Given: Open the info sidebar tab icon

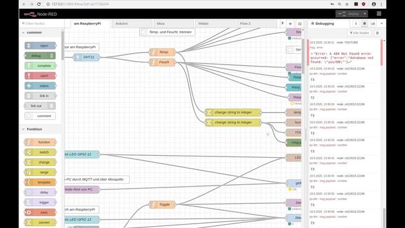Looking at the screenshot, I should pos(356,23).
